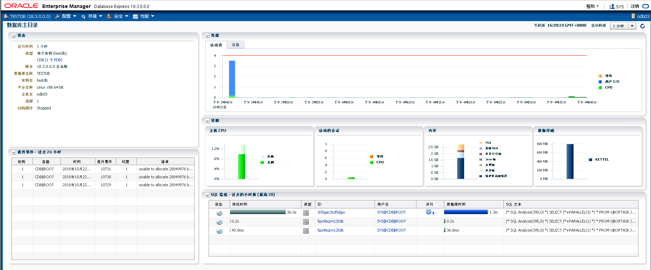Open SQL ID 5ps96qvn12td6 in 40.0ms row

pyautogui.click(x=331, y=230)
